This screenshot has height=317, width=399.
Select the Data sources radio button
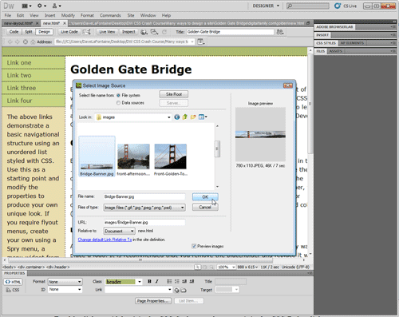pyautogui.click(x=118, y=103)
